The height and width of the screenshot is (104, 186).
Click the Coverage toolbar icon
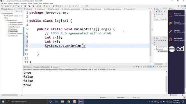click(x=29, y=6)
